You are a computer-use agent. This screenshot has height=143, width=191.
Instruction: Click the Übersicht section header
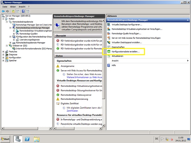point(78,36)
